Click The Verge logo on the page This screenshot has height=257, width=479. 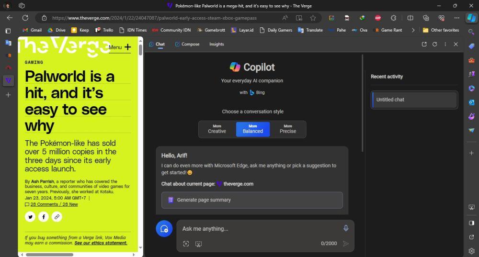64,46
